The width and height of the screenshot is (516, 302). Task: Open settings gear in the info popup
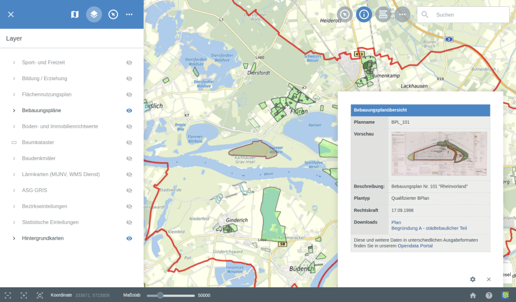[472, 279]
